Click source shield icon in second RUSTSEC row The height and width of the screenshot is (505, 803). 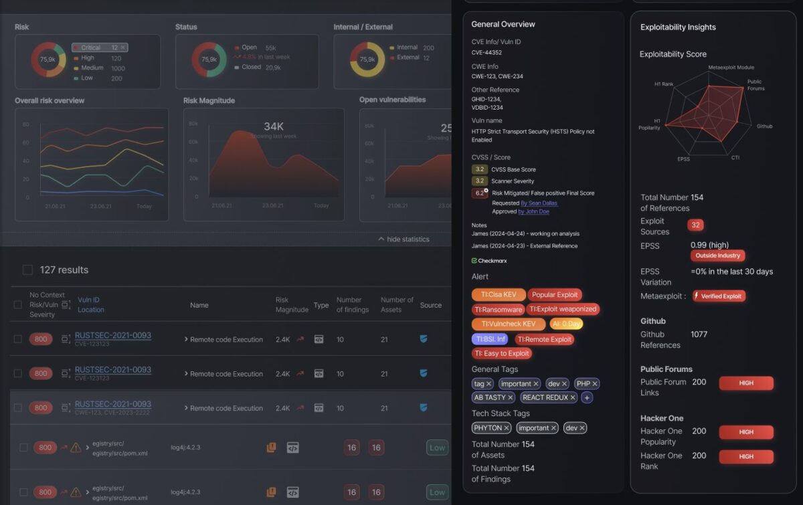point(424,374)
